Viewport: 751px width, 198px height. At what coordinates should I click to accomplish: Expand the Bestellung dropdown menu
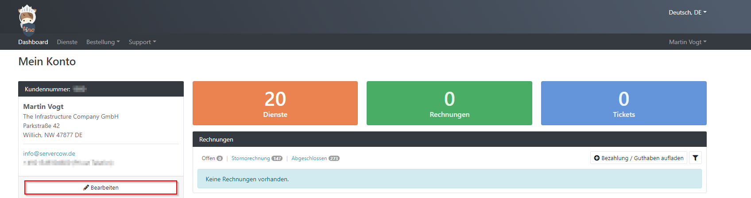coord(103,42)
